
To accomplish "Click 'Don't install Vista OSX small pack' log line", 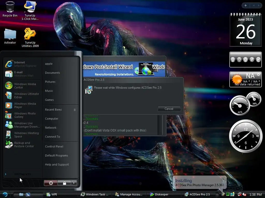I will point(115,130).
